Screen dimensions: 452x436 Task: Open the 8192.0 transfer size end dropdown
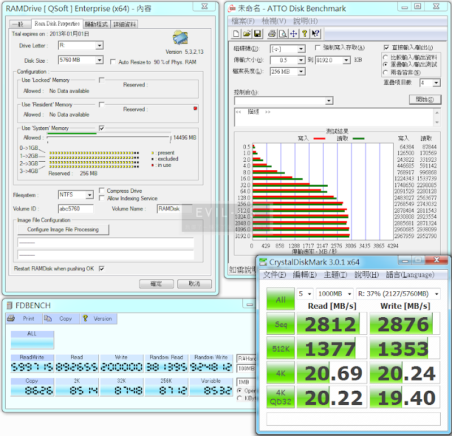pos(346,60)
